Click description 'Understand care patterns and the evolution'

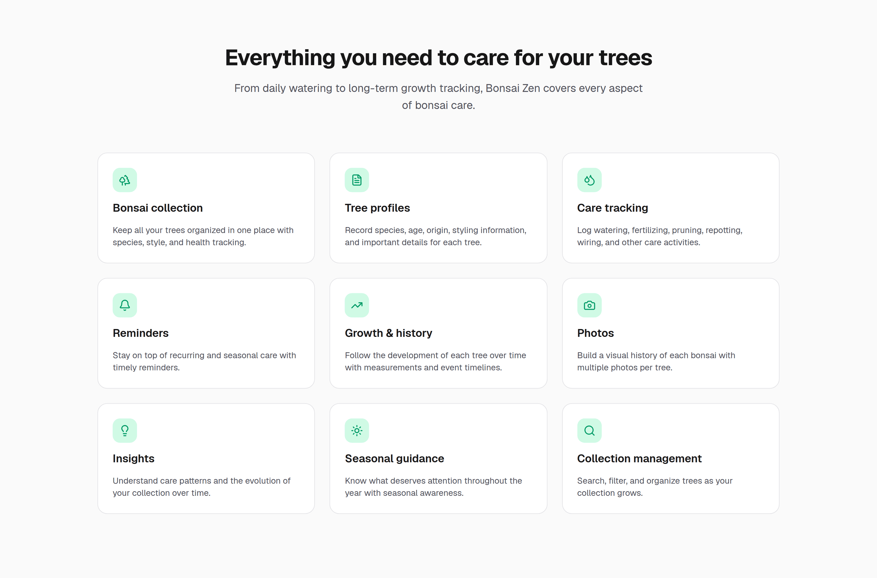coord(201,487)
